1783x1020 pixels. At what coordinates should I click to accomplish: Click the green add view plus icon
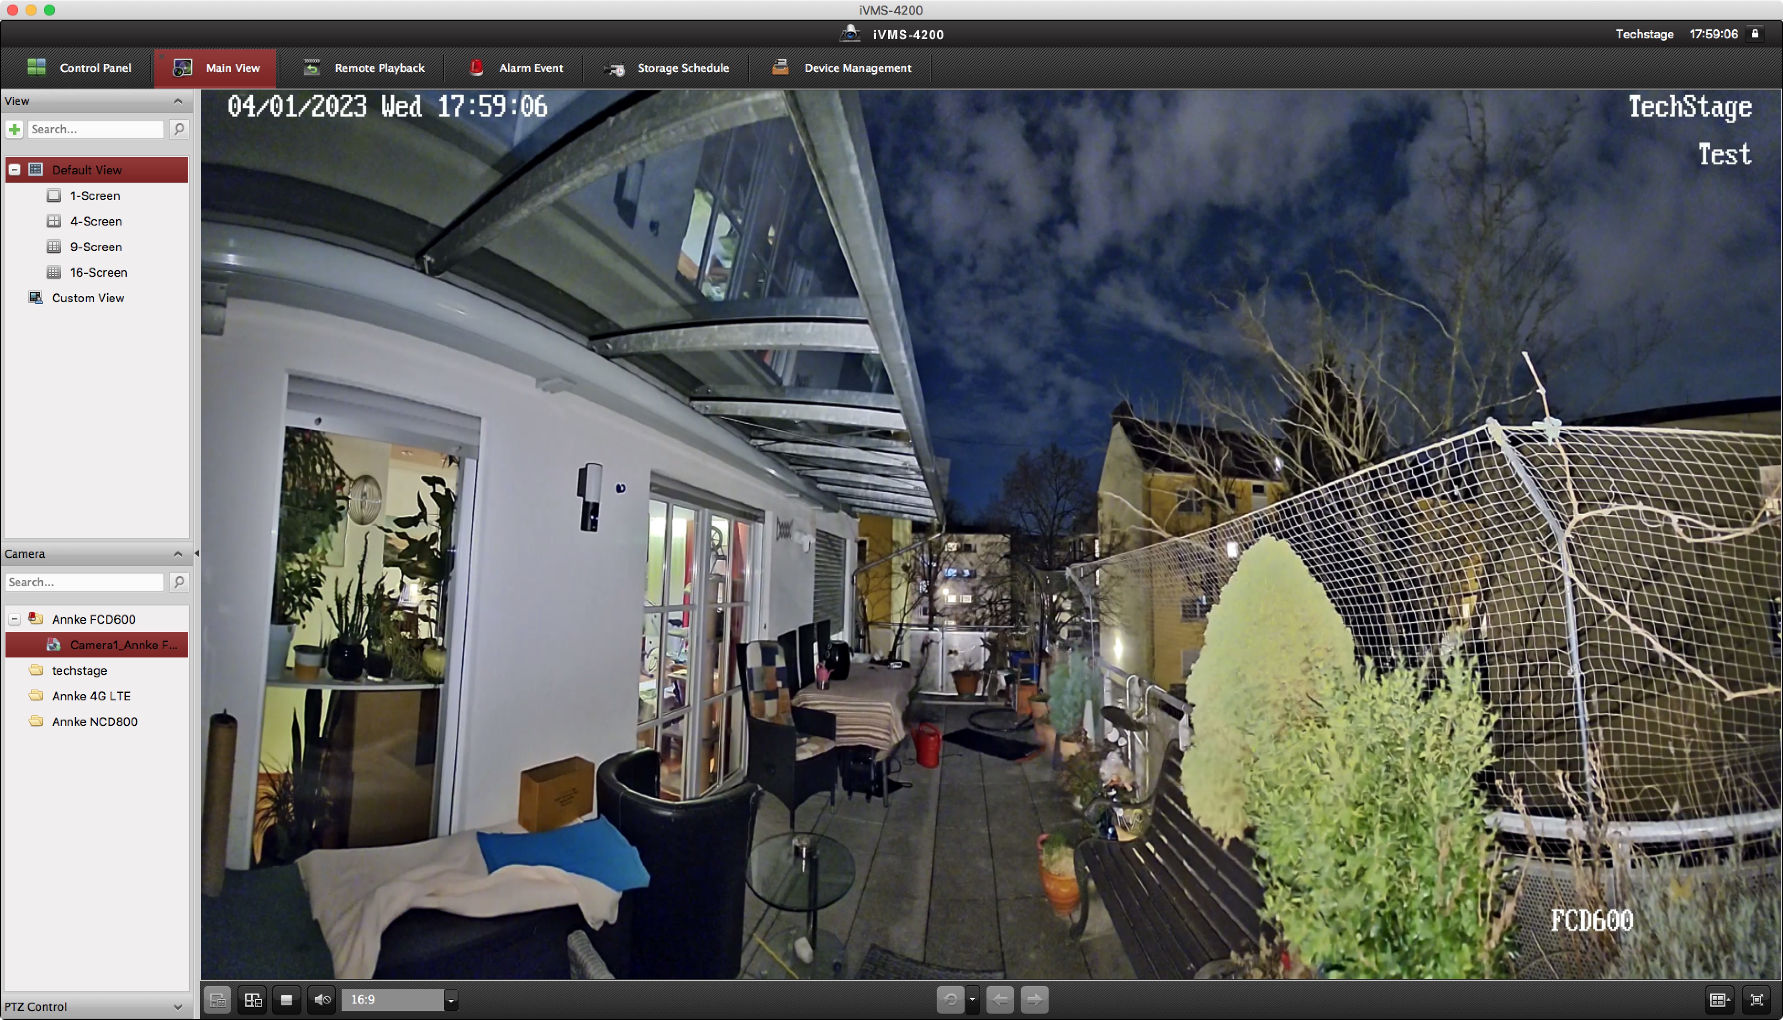point(15,129)
